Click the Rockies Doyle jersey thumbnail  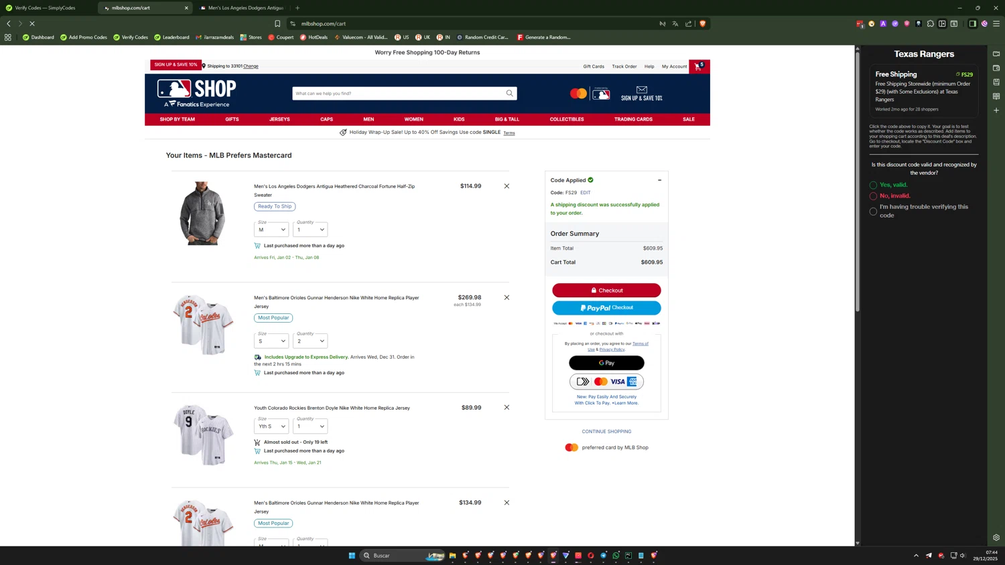coord(204,435)
